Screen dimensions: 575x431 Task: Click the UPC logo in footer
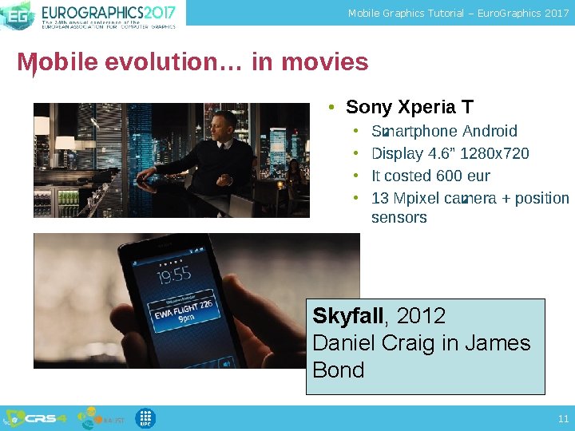coord(145,418)
